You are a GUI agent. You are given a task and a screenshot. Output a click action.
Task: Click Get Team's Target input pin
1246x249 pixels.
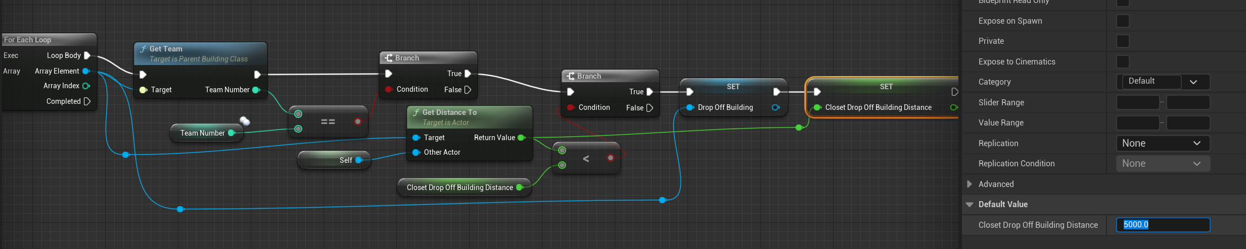coord(143,90)
